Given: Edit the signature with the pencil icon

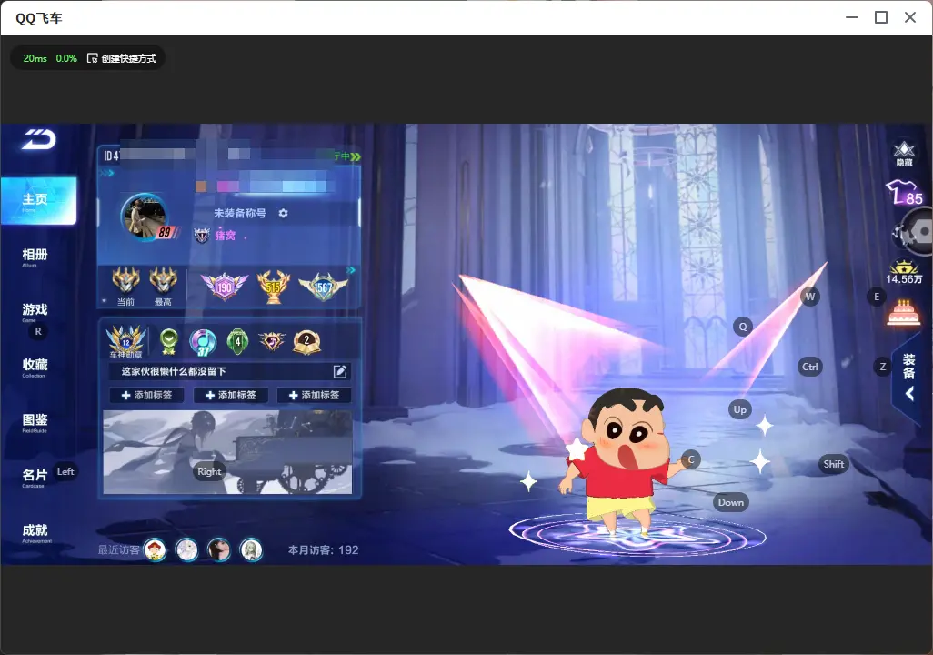Looking at the screenshot, I should pos(340,371).
